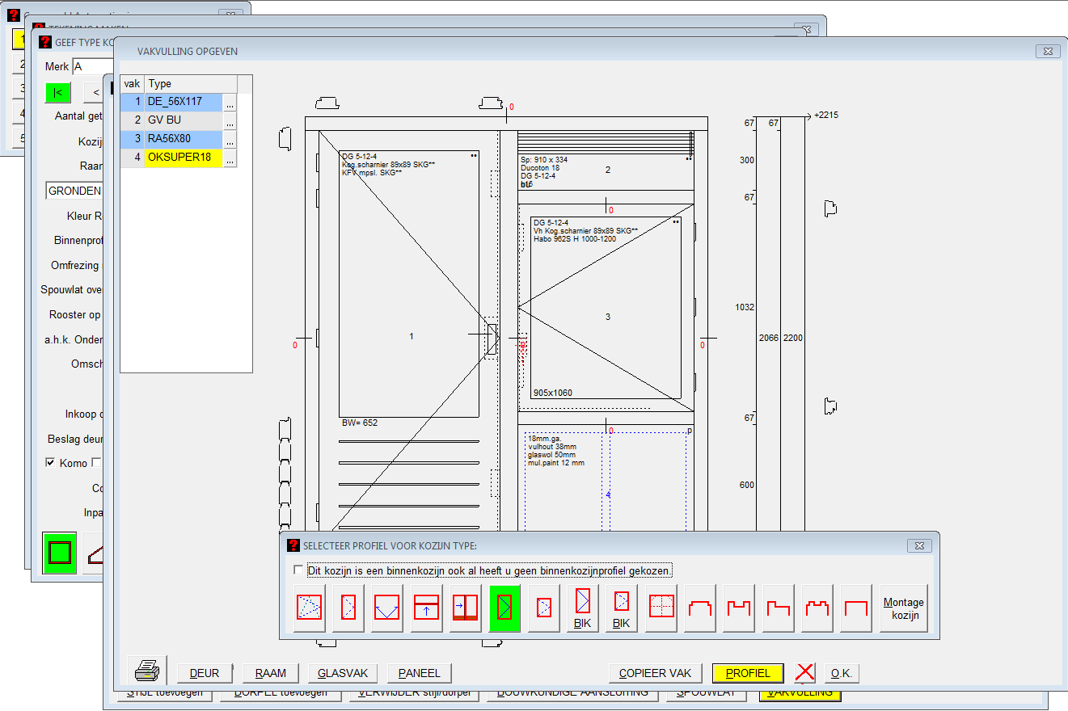Open the ellipsis picker for OKSUPER18
1068x711 pixels.
pyautogui.click(x=230, y=158)
